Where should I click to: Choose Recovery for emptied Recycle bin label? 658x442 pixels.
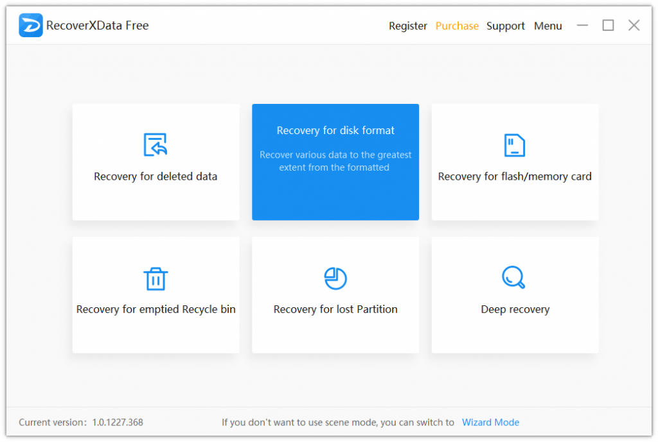tap(156, 310)
